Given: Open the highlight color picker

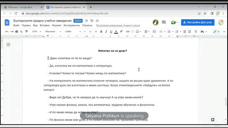Looking at the screenshot, I should point(121,32).
